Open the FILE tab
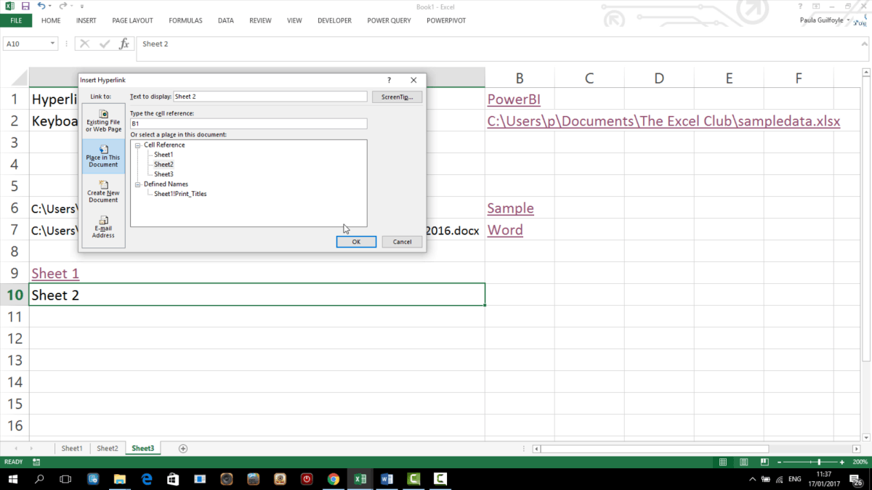 [x=16, y=20]
